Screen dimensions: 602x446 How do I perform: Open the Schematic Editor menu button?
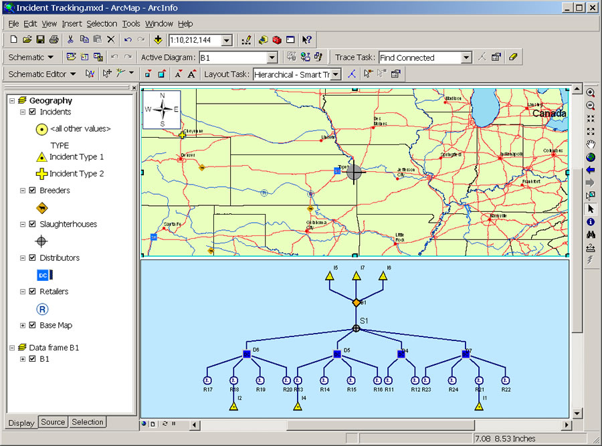point(41,74)
